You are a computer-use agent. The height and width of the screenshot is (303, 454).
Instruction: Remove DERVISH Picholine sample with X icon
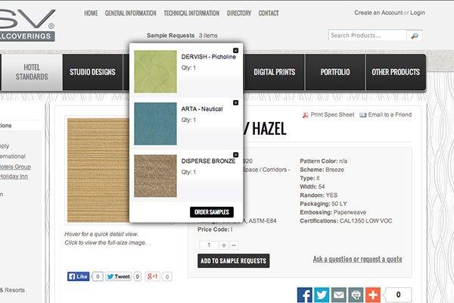pos(235,50)
